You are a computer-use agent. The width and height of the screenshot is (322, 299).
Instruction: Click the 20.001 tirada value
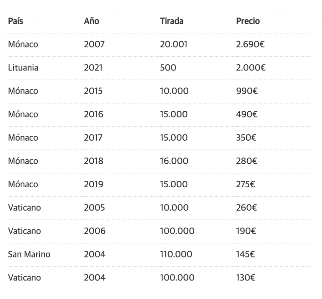(174, 44)
